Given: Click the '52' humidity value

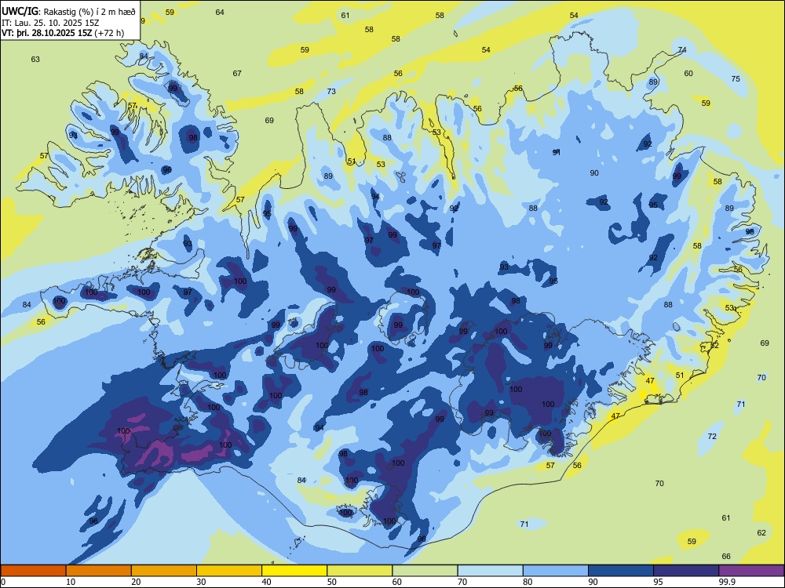Looking at the screenshot, I should coord(714,346).
